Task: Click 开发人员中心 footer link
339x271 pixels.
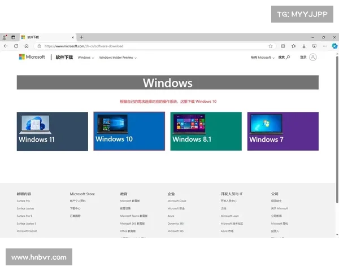Action: tap(228, 201)
